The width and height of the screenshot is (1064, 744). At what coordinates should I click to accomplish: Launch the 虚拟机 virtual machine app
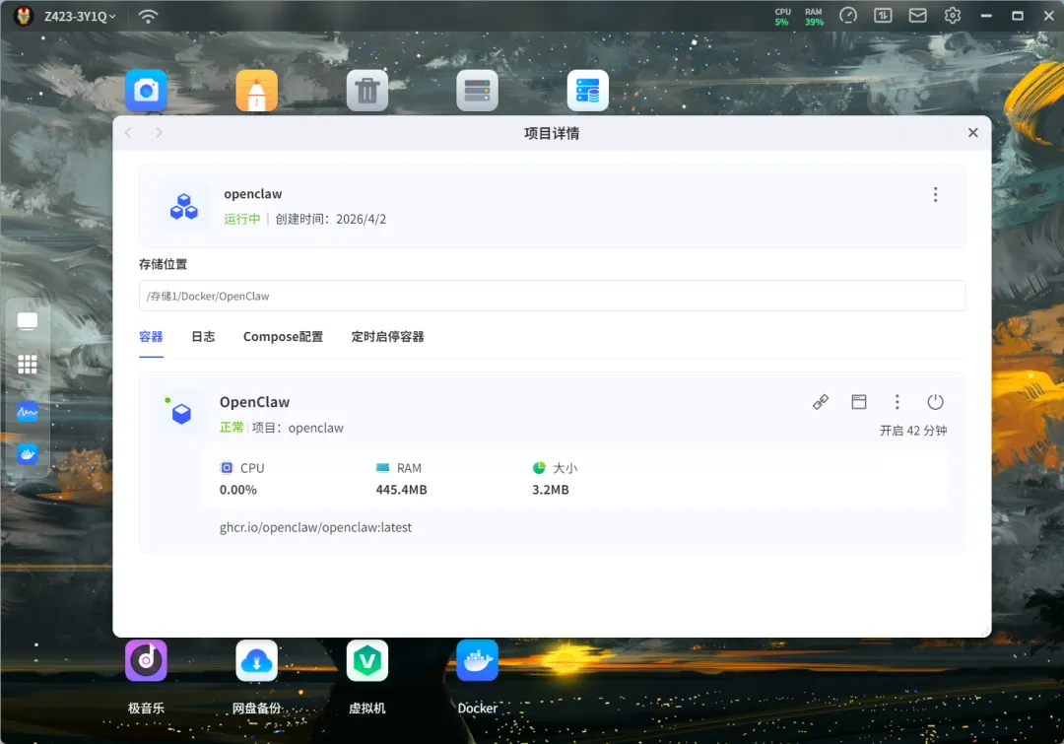coord(367,660)
